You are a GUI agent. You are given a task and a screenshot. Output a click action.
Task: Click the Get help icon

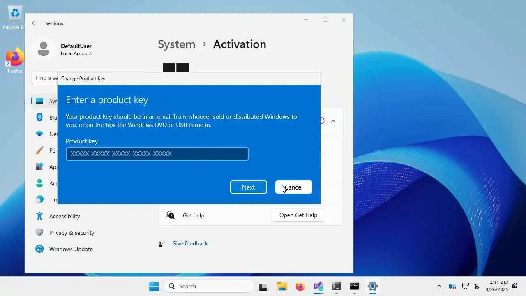click(171, 215)
